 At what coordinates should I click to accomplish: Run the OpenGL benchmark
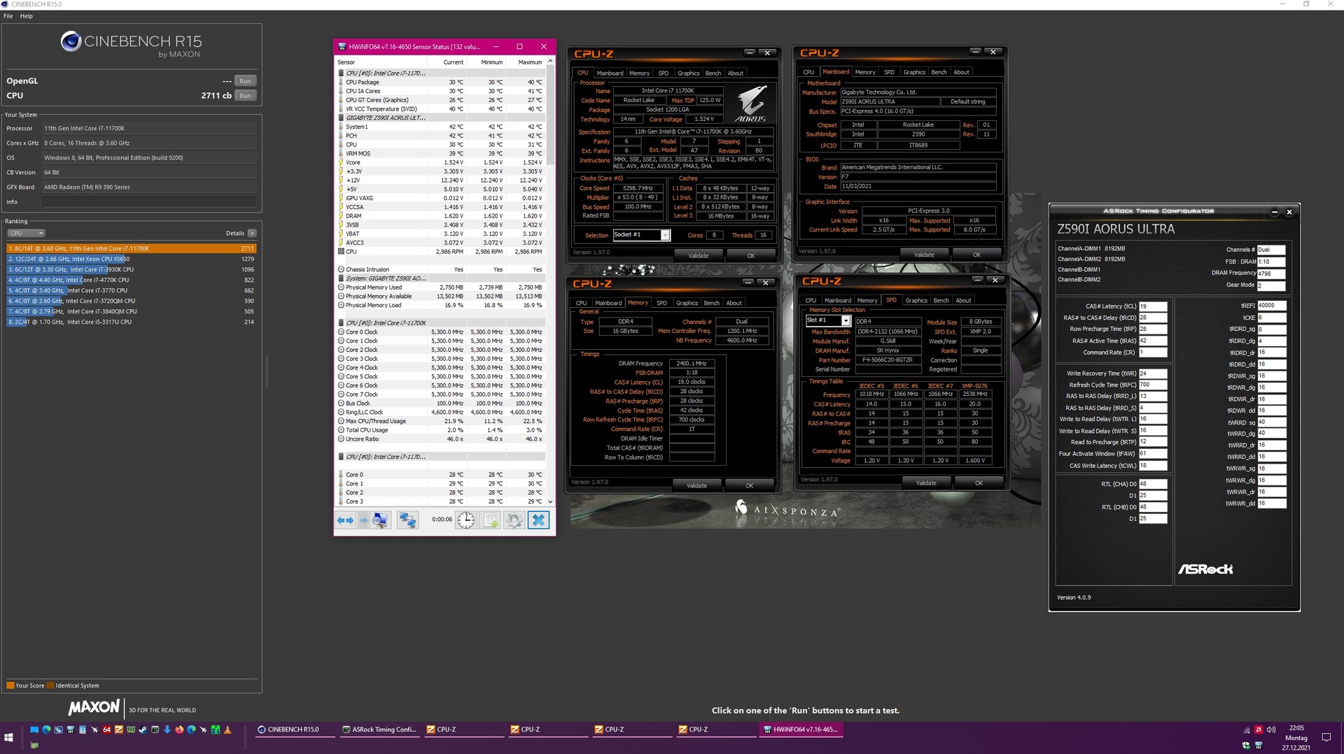pyautogui.click(x=245, y=81)
